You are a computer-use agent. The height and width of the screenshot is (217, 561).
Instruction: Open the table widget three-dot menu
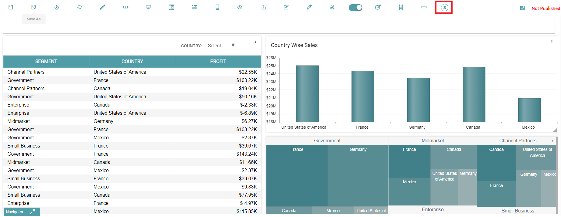click(255, 41)
